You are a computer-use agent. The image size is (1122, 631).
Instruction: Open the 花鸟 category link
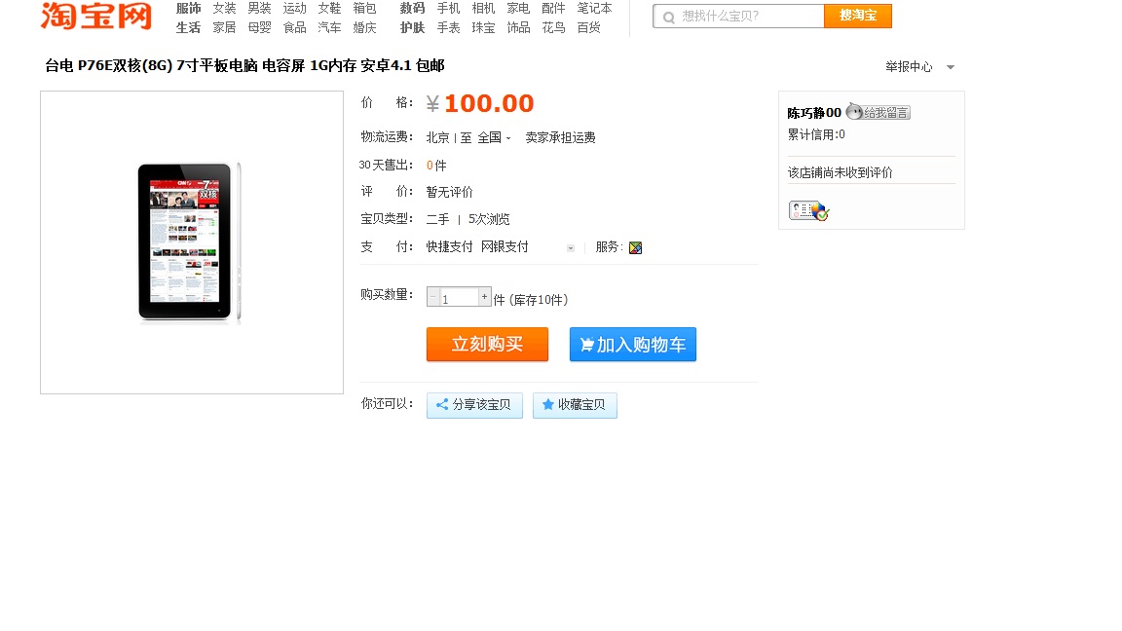point(553,27)
